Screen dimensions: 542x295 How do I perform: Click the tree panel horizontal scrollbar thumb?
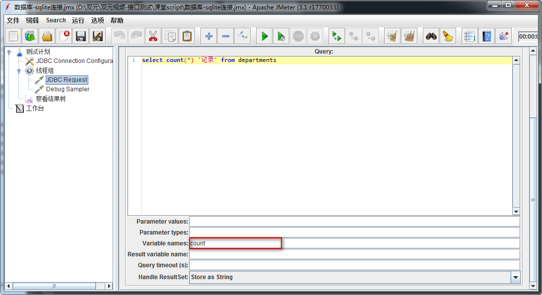pos(54,286)
